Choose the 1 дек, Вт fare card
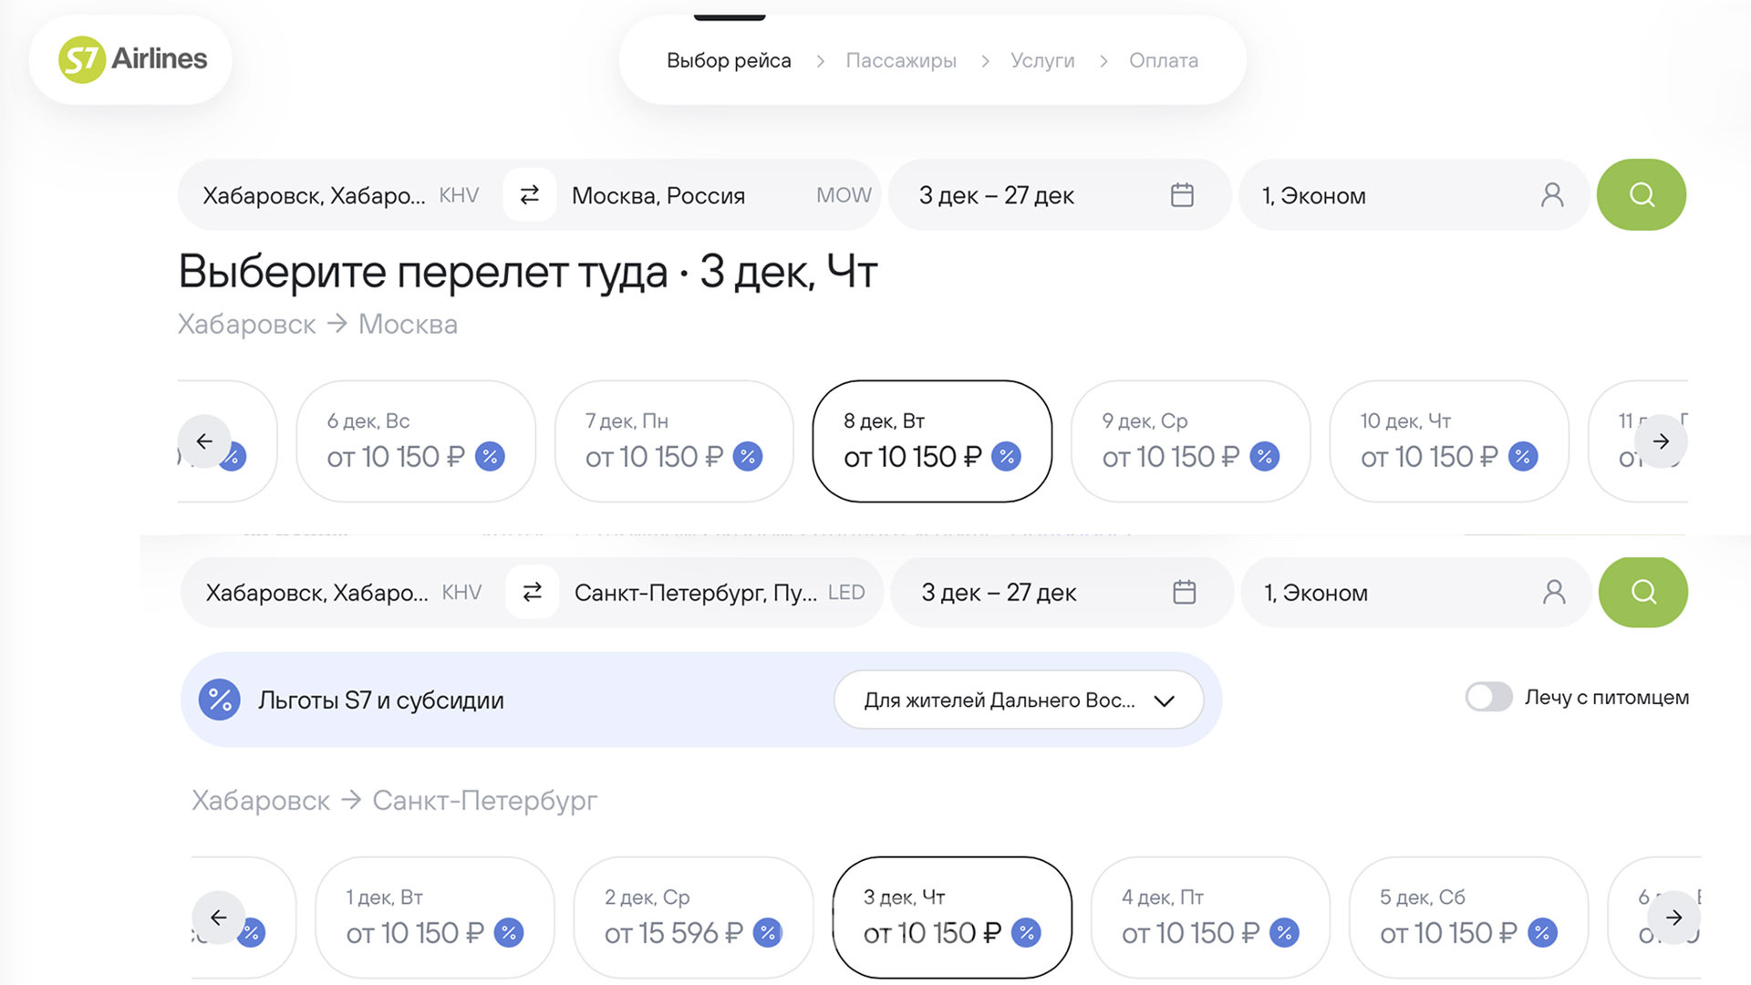This screenshot has height=985, width=1751. click(x=435, y=918)
